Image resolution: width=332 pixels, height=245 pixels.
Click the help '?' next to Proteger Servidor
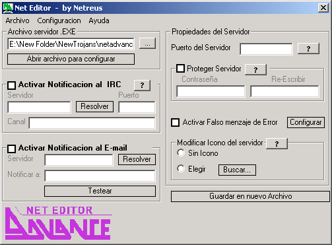(x=255, y=69)
